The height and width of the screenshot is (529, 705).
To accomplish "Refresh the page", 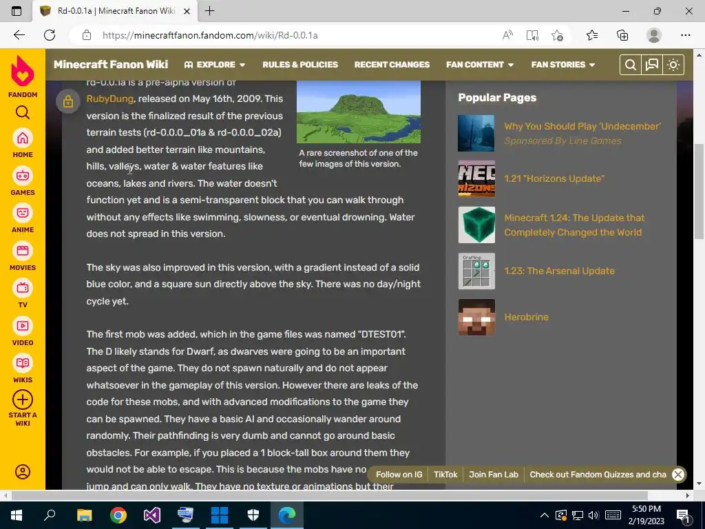I will (50, 35).
